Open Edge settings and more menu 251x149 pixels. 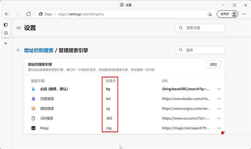[x=244, y=14]
